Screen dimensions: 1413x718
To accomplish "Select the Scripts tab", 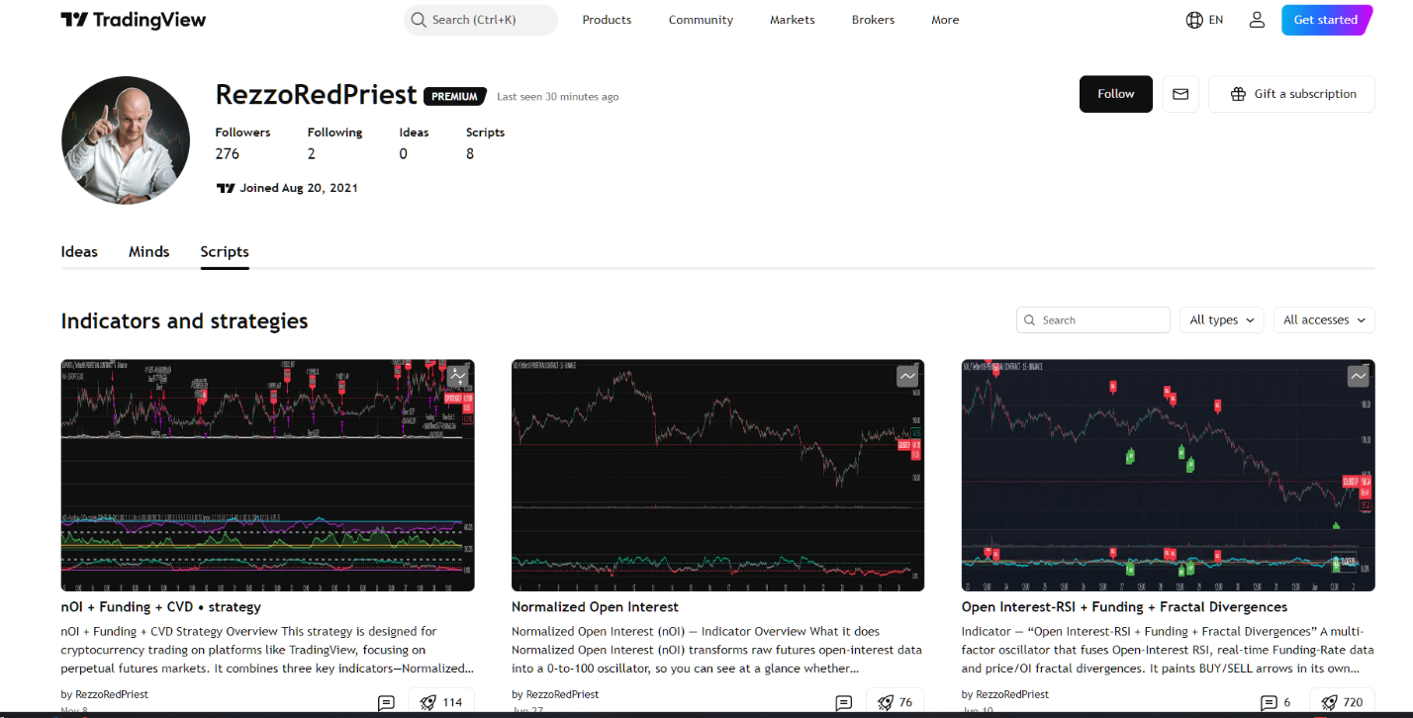I will 225,252.
